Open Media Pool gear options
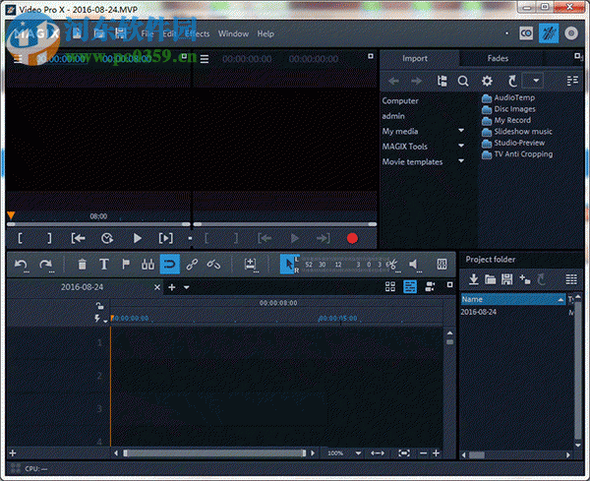The height and width of the screenshot is (481, 590). tap(487, 81)
